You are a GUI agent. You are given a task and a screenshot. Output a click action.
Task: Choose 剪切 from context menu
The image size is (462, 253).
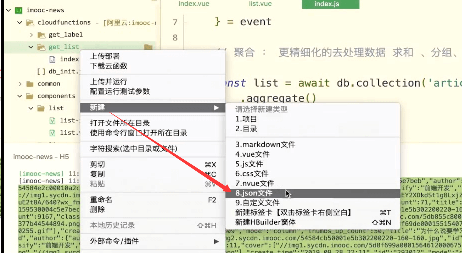153,164
